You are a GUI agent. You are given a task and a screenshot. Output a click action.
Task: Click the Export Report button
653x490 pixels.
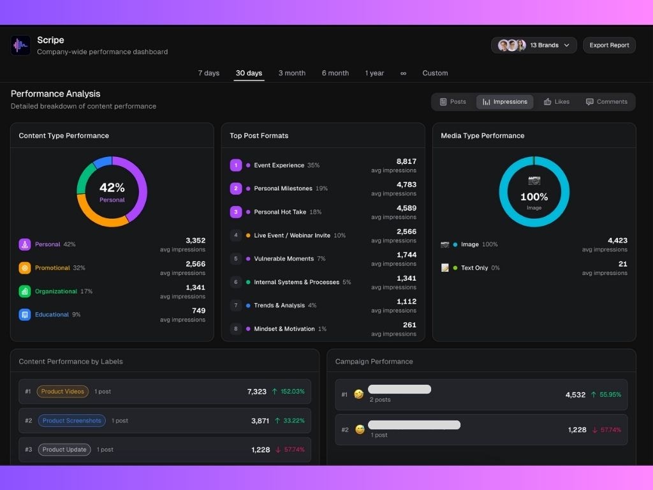609,45
